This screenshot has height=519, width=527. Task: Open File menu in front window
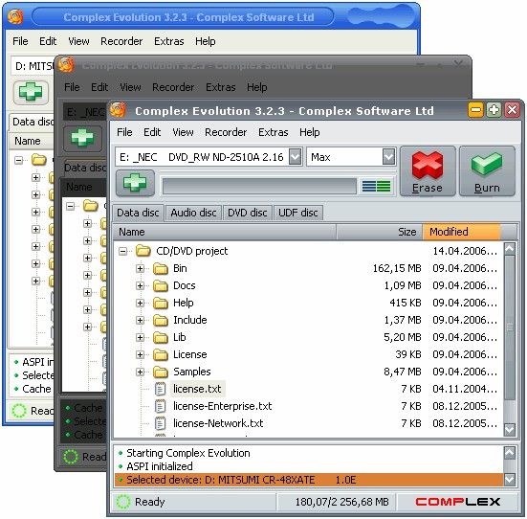click(124, 132)
